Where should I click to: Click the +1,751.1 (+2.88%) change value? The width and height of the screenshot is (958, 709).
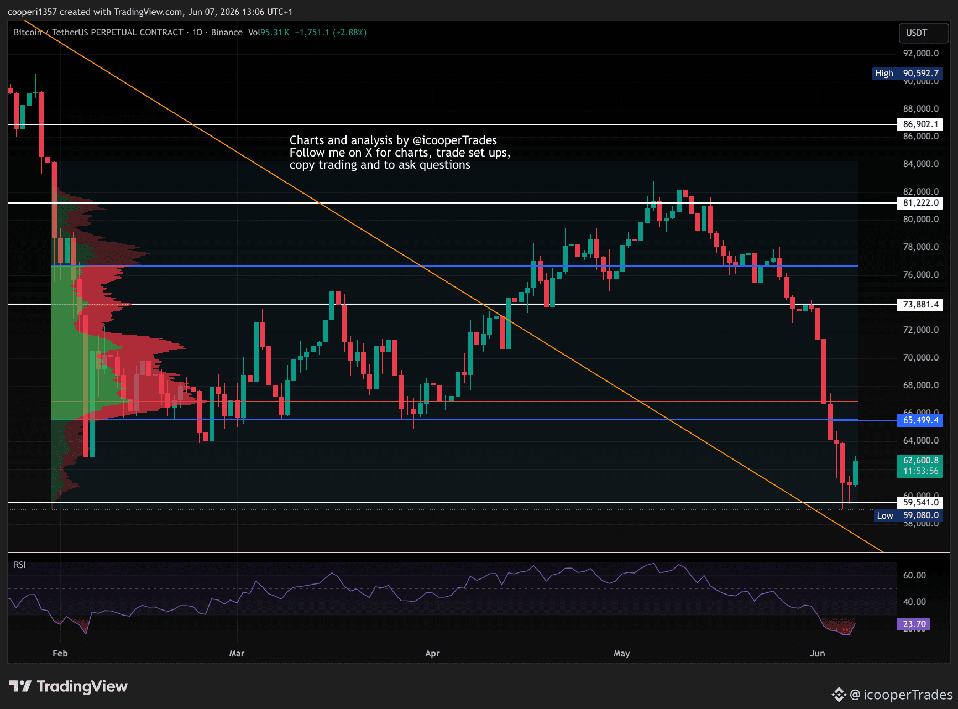tap(331, 33)
